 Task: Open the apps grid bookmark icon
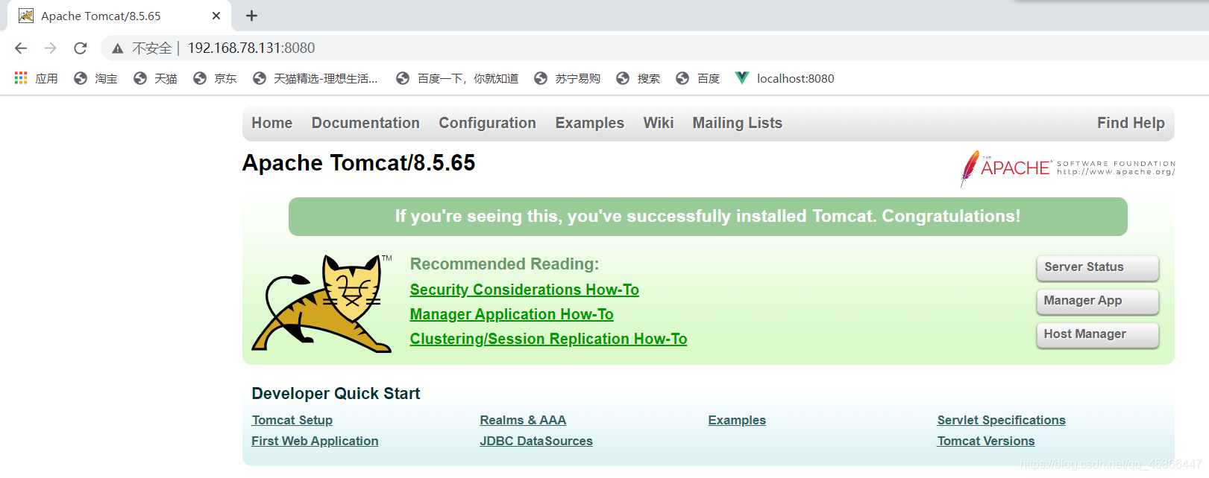point(21,78)
